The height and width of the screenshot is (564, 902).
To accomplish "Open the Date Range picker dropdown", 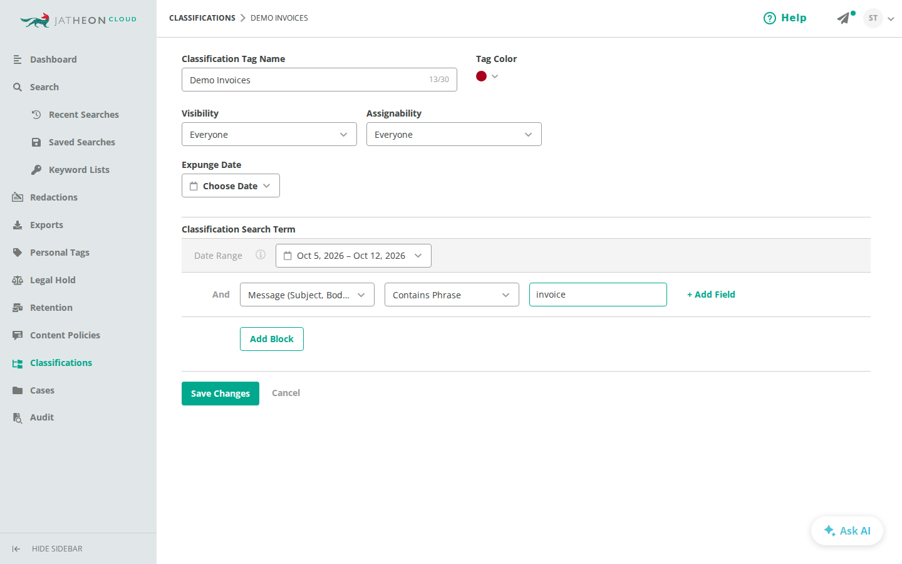I will [353, 256].
